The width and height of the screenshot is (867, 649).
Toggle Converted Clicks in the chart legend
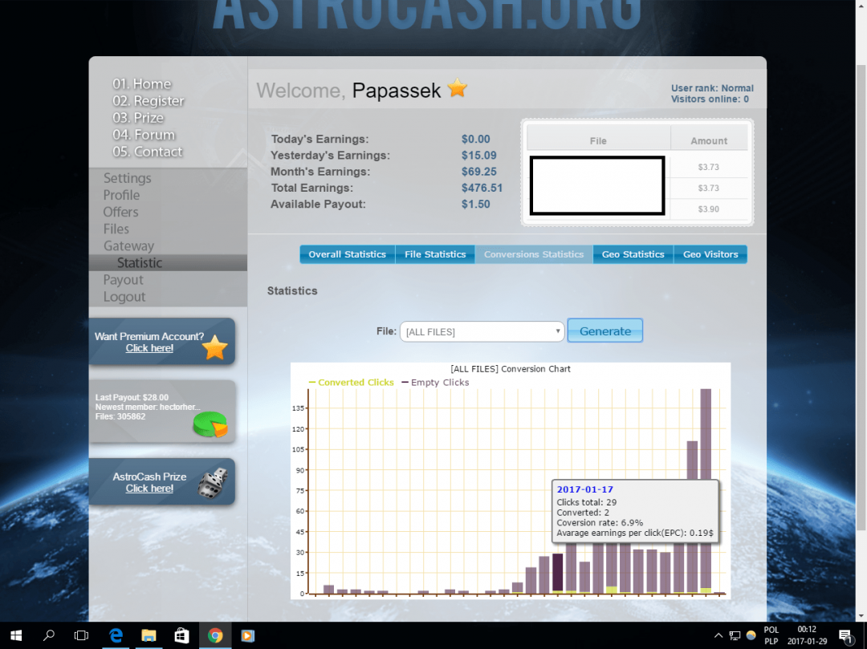coord(350,383)
